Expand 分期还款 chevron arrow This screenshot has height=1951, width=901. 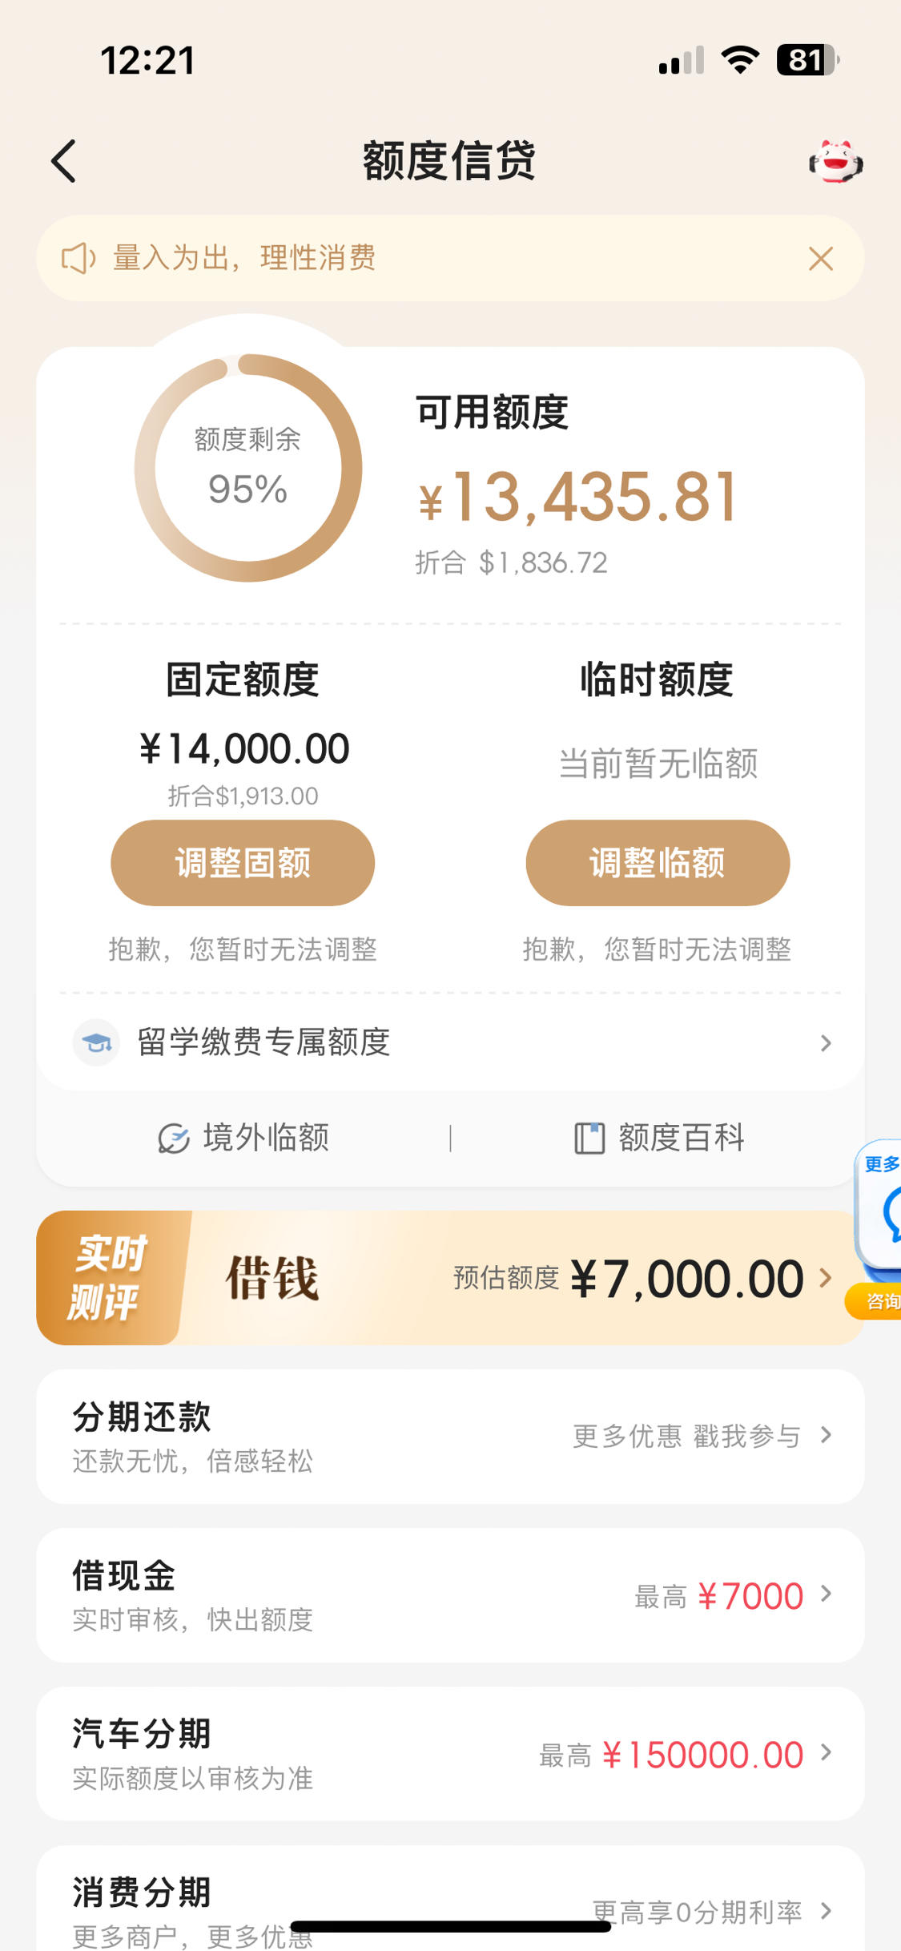[x=826, y=1435]
